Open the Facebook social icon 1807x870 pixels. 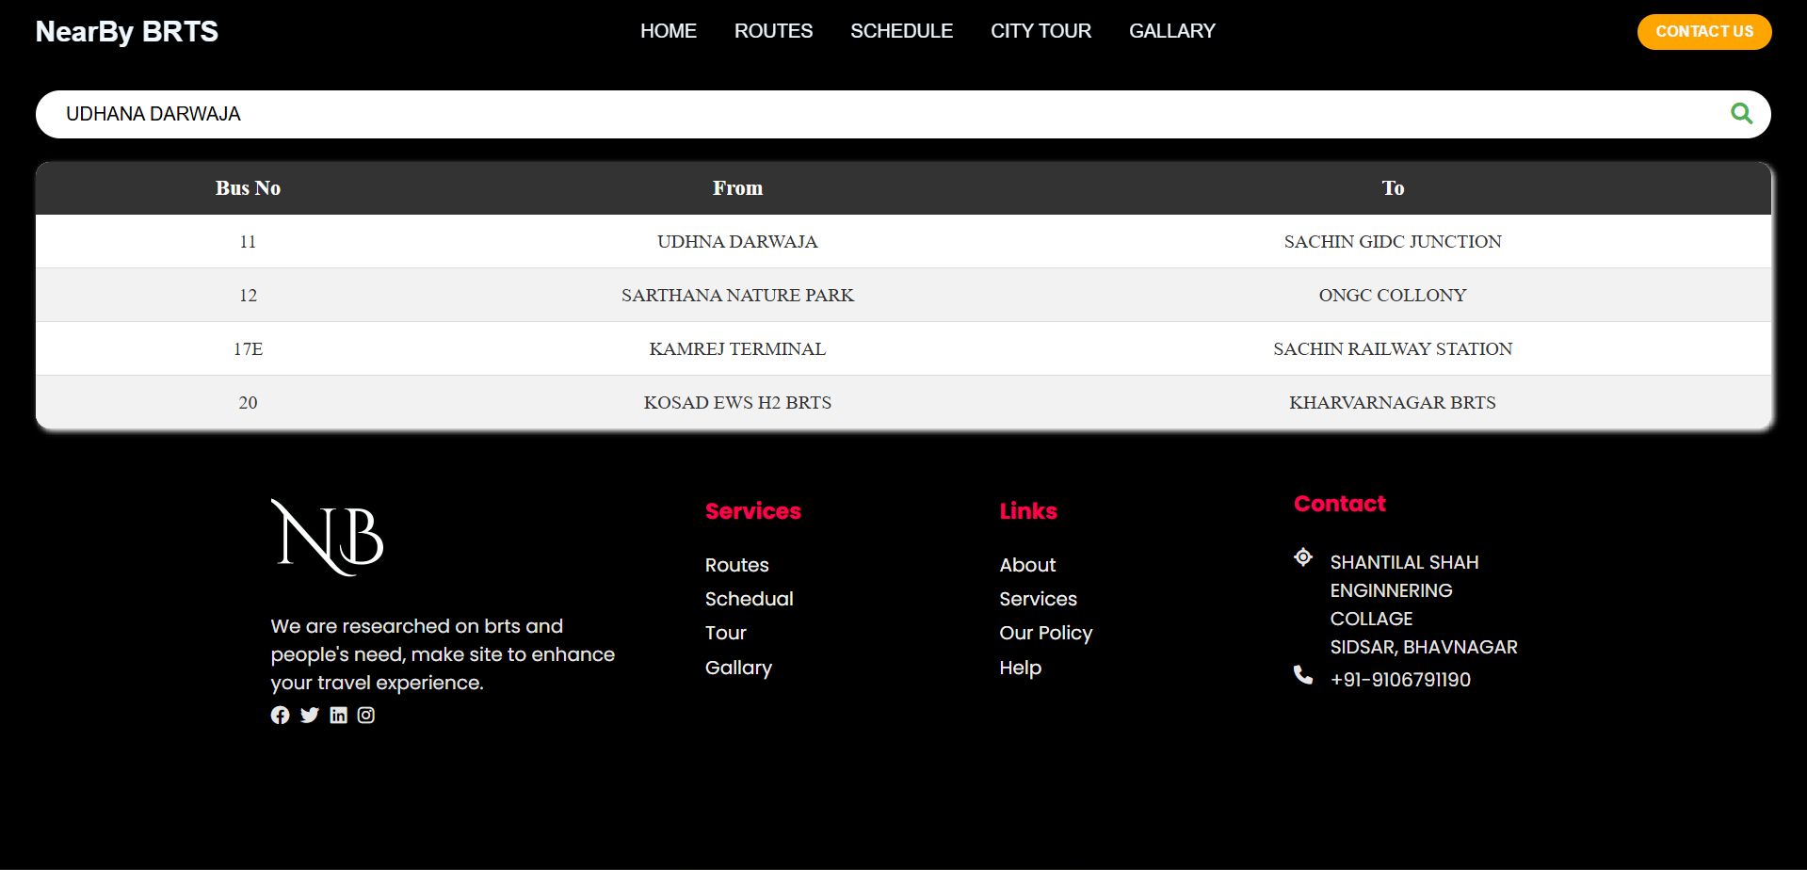[x=280, y=716]
